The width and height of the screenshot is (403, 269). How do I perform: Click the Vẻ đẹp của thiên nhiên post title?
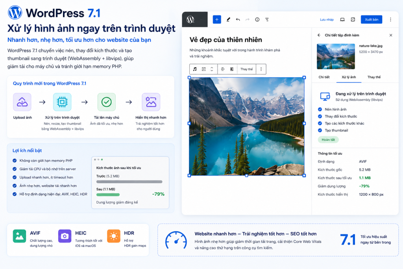click(226, 40)
